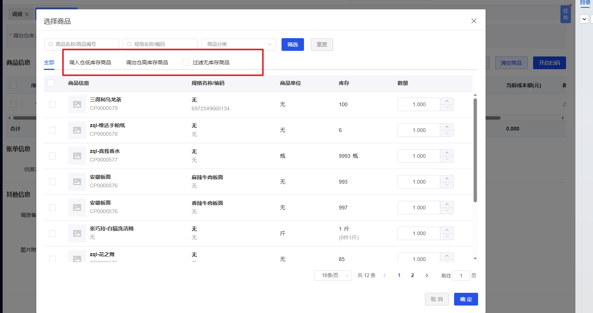Image resolution: width=593 pixels, height=313 pixels.
Task: Decrease quantity arrow for zql-维达手帕纸
Action: coord(447,134)
